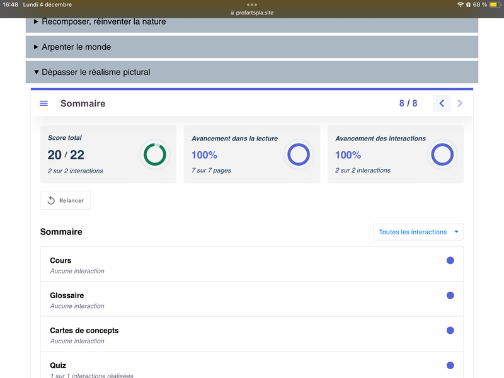Expand Recomposer, réinventer la nature section
The height and width of the screenshot is (378, 504).
pos(104,22)
